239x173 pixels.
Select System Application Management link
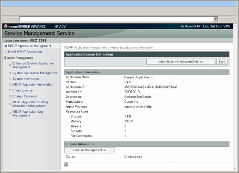click(x=35, y=73)
